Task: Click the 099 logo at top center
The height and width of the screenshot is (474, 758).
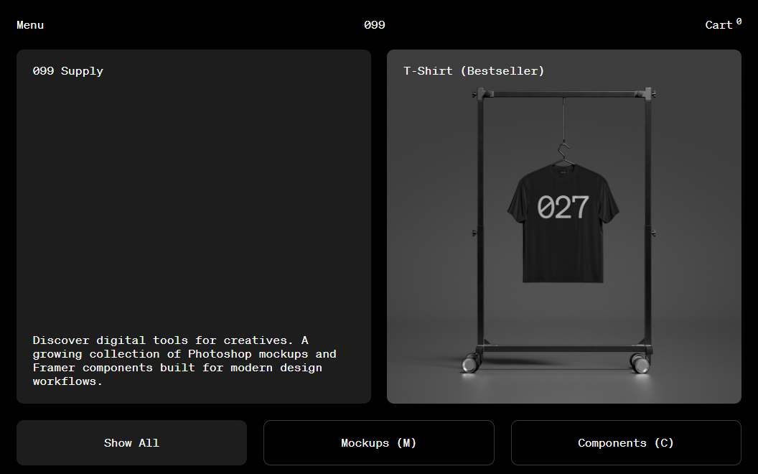Action: pyautogui.click(x=374, y=25)
